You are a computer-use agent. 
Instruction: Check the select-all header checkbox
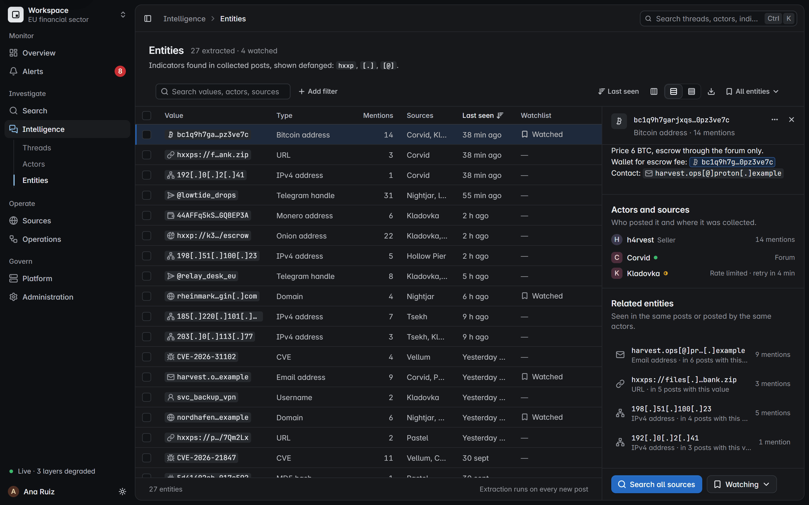point(147,116)
